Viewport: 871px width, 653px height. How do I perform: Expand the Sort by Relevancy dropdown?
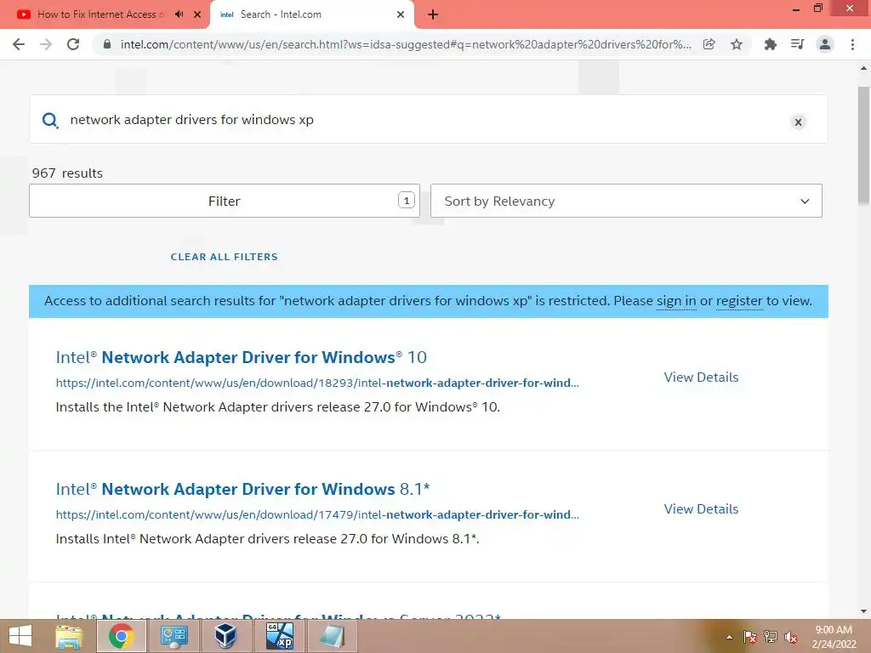(626, 201)
